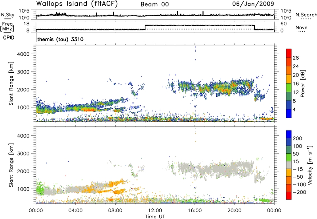Click the "Slant Range [km]" label of velocity panel

click(11, 165)
